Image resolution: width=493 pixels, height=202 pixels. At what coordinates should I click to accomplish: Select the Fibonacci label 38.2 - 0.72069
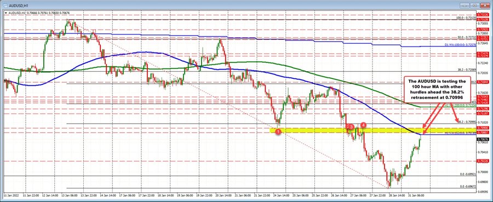click(467, 70)
